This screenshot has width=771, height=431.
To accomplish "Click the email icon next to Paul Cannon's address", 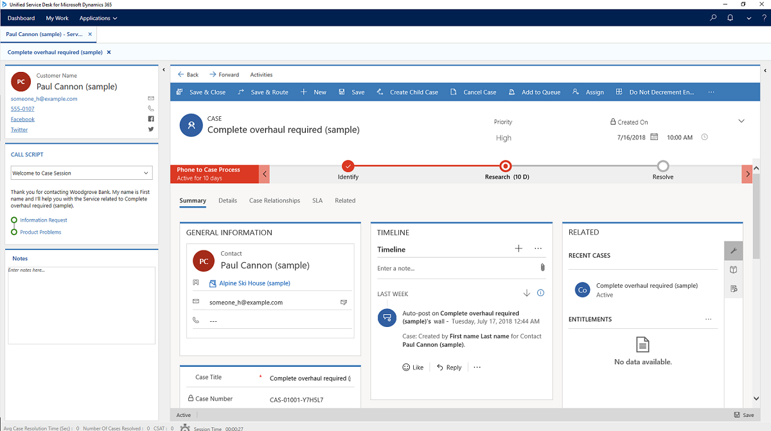I will pos(150,98).
